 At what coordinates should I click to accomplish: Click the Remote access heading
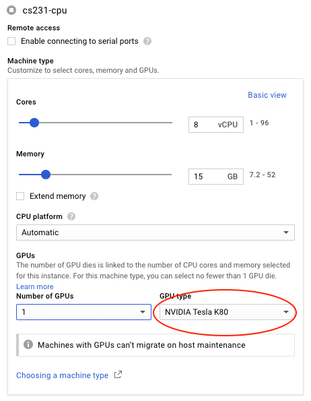pos(34,28)
